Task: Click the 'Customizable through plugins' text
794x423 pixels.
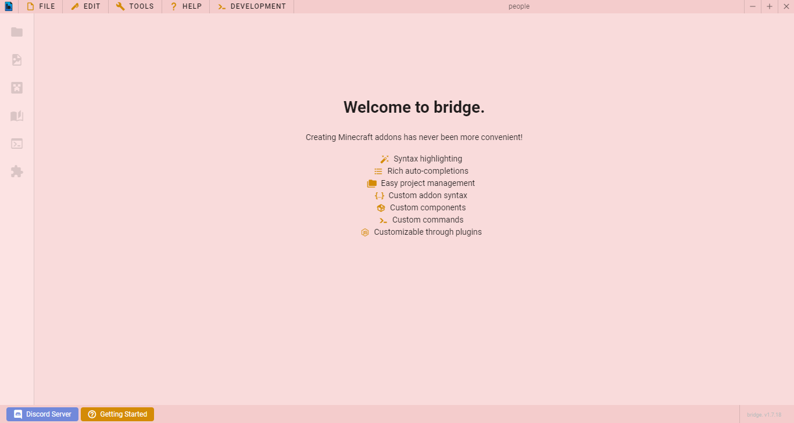Action: coord(428,232)
